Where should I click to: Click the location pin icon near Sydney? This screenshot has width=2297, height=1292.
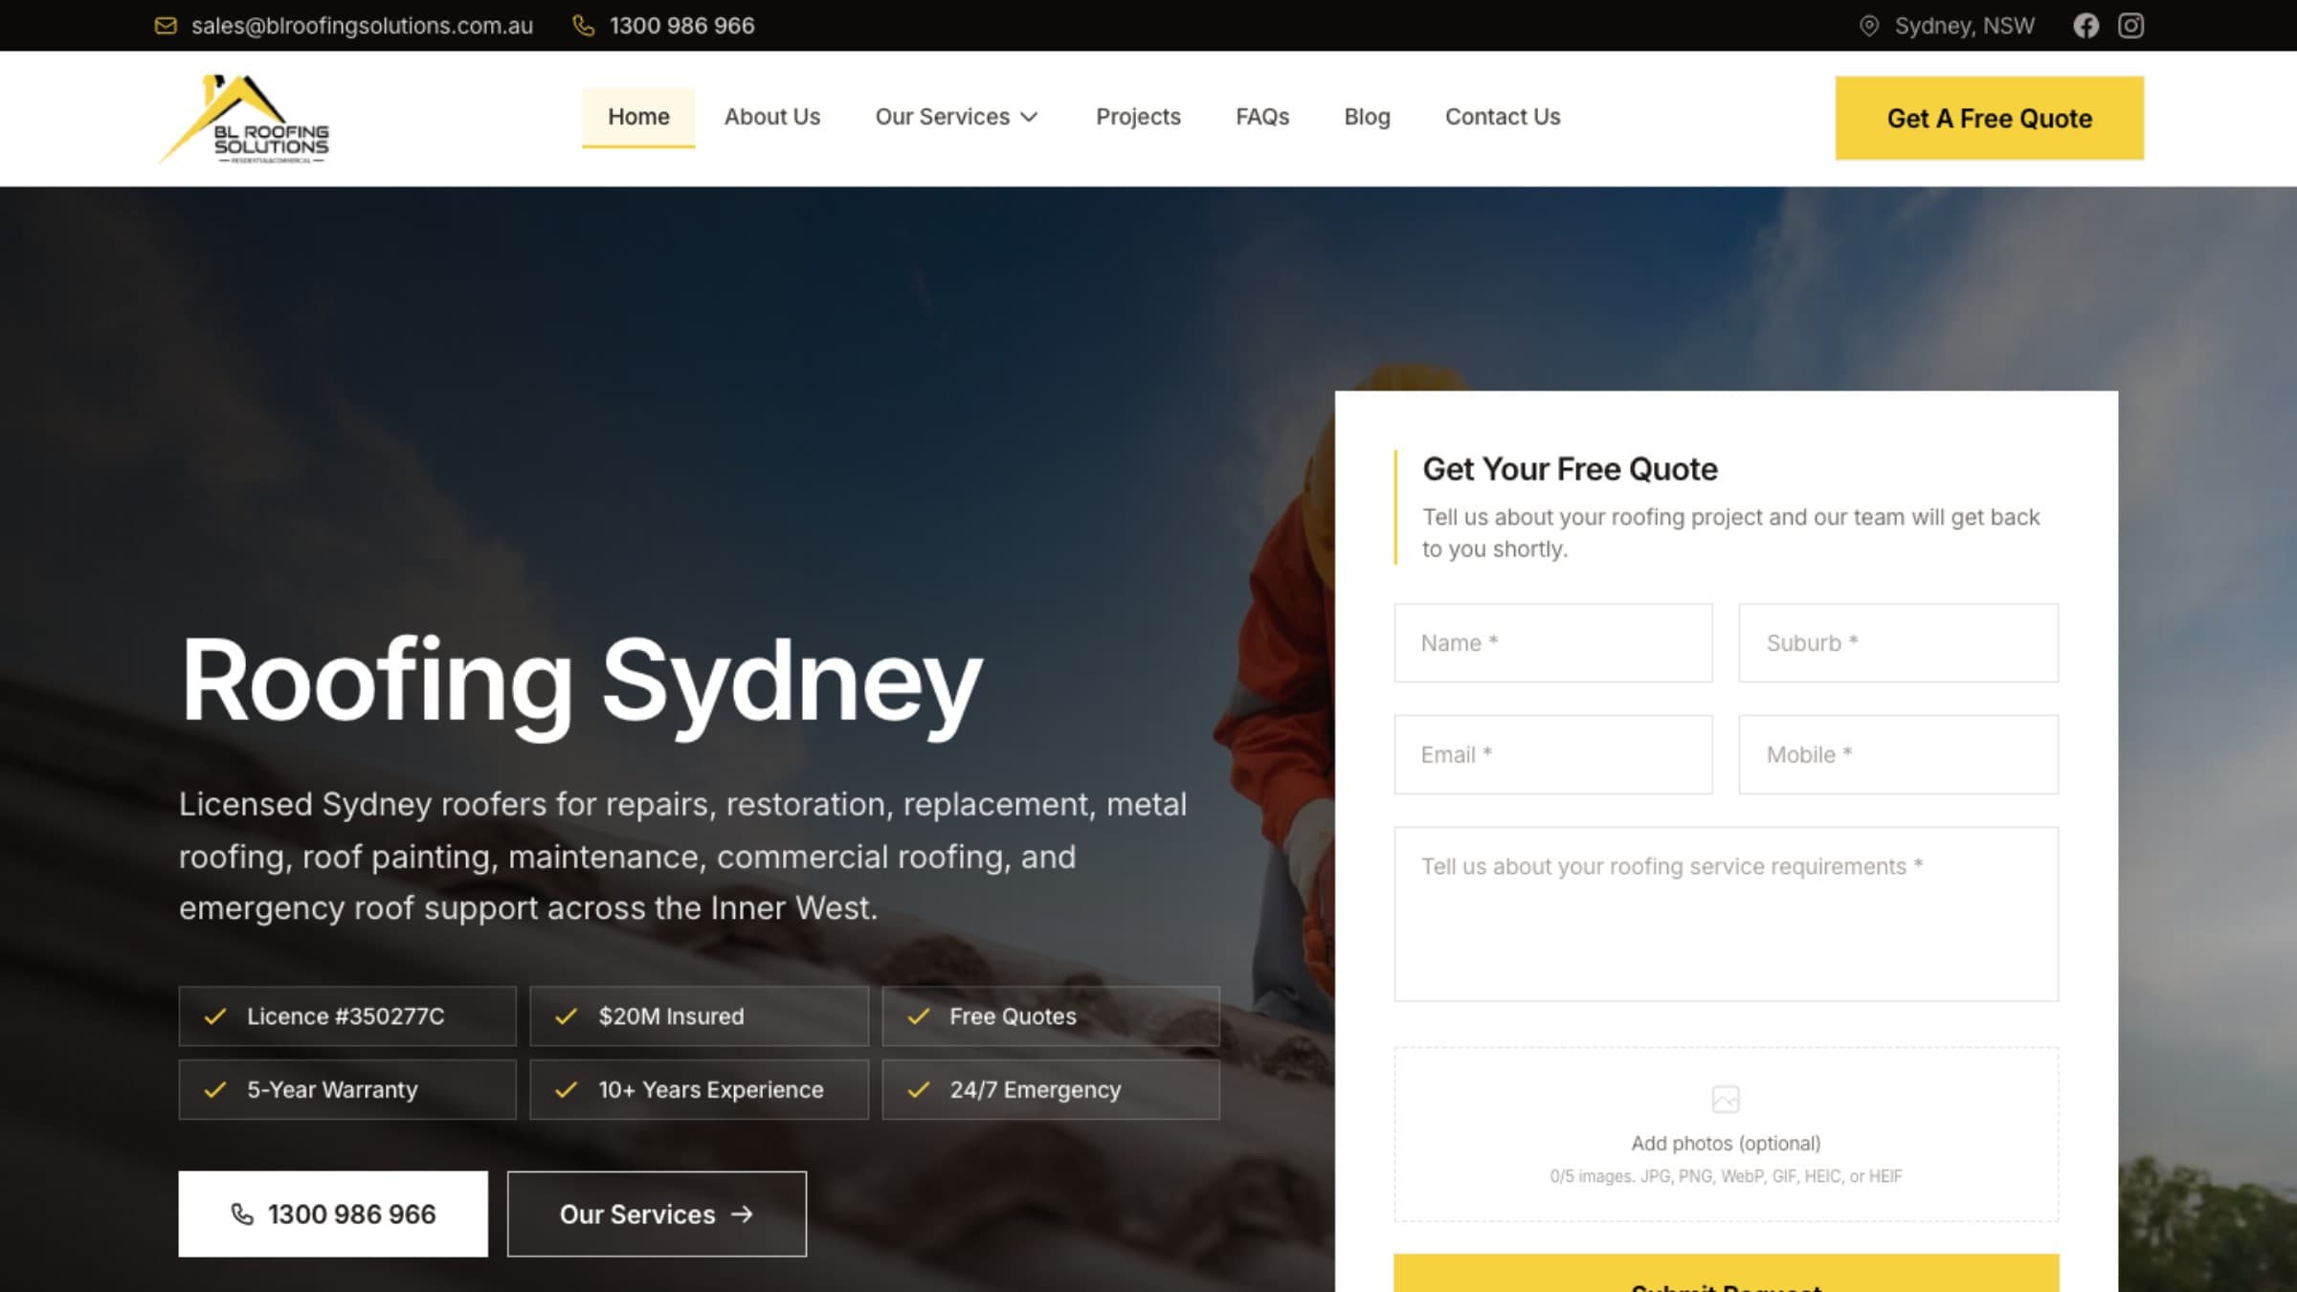(x=1868, y=26)
